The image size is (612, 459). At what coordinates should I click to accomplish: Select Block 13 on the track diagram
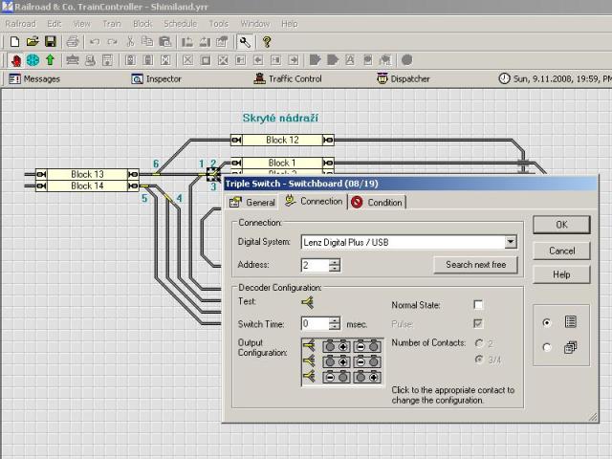tap(87, 174)
